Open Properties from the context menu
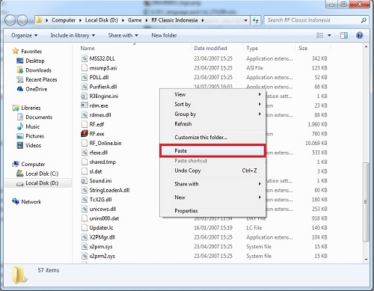Image resolution: width=374 pixels, height=291 pixels. [x=212, y=211]
